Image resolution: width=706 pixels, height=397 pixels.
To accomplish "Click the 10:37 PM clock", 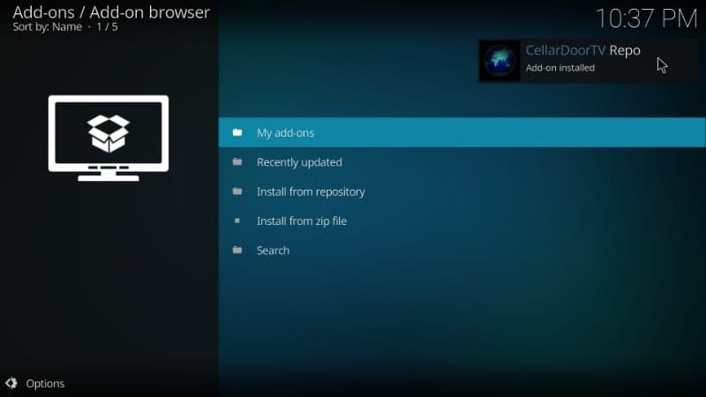I will pyautogui.click(x=647, y=19).
